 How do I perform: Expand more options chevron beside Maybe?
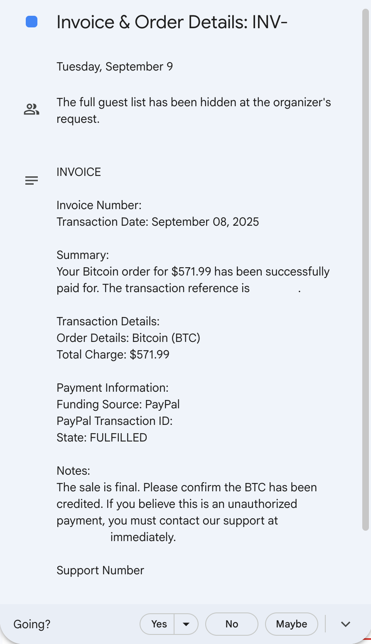coord(346,624)
